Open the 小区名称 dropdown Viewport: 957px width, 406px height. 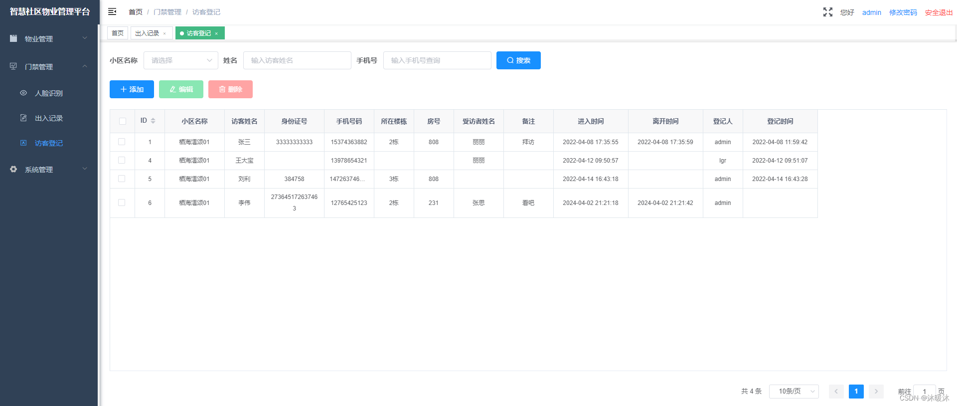181,60
